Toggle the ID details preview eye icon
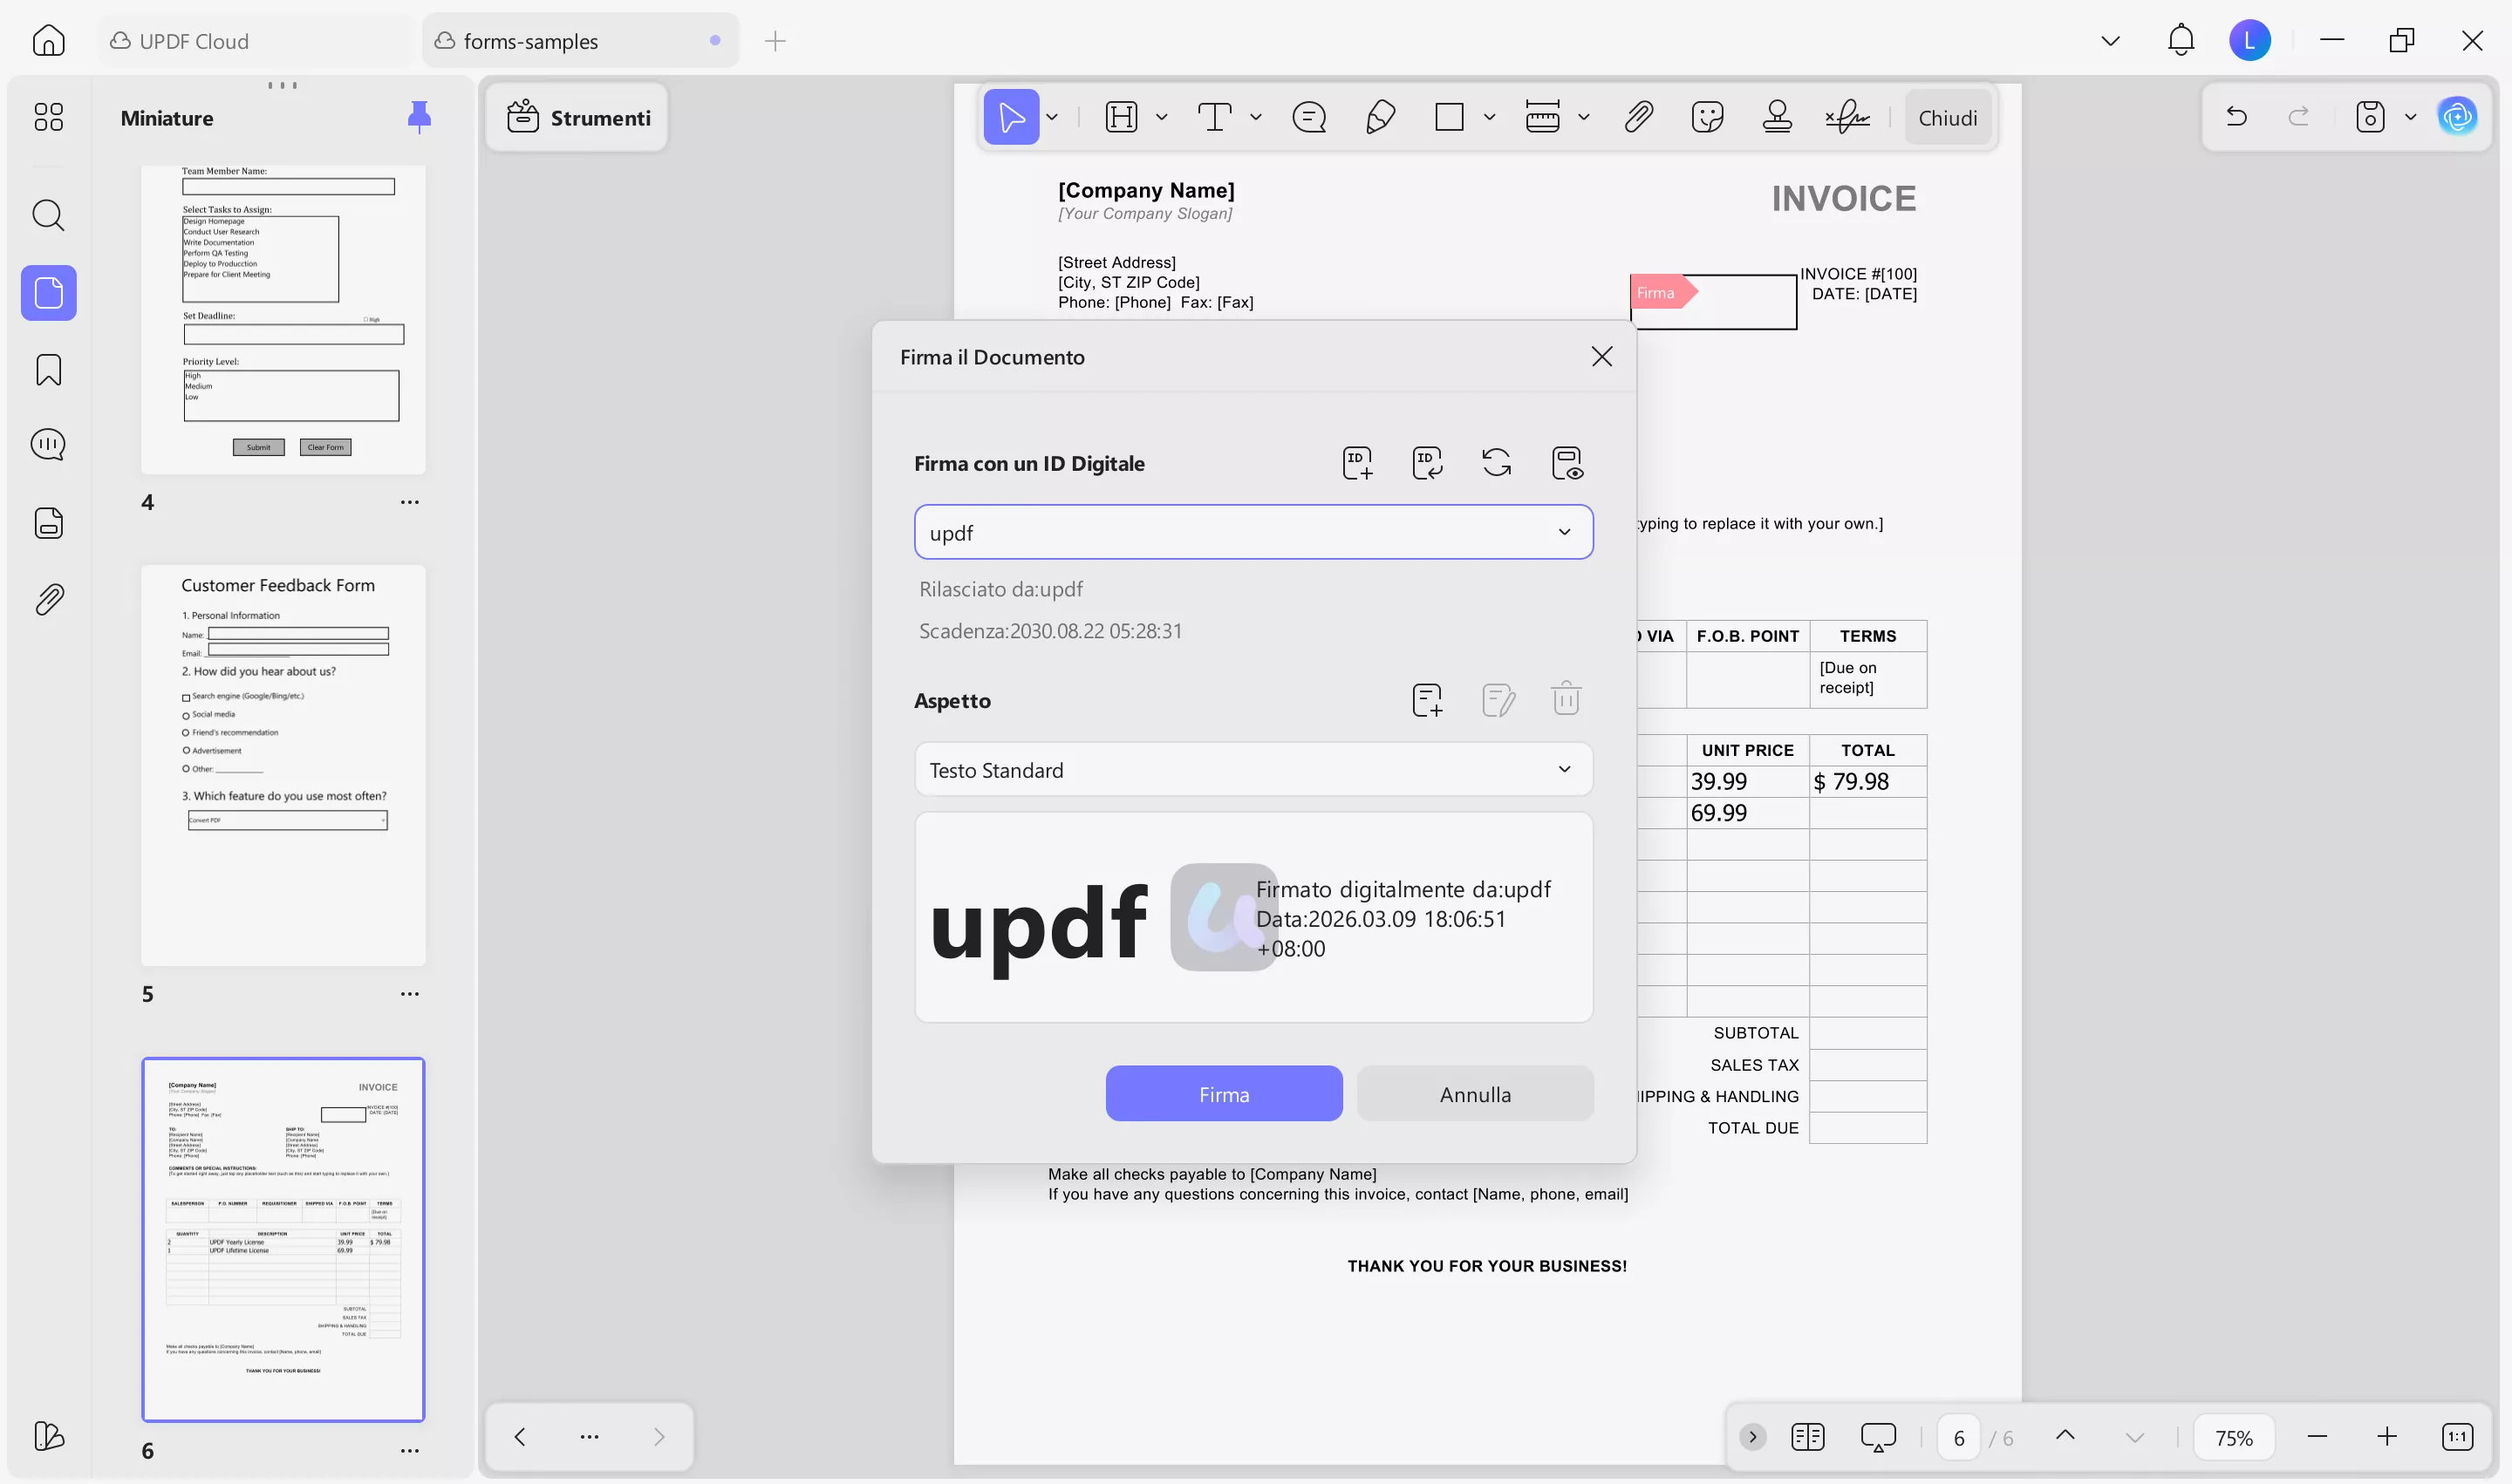The width and height of the screenshot is (2512, 1484). pyautogui.click(x=1567, y=462)
